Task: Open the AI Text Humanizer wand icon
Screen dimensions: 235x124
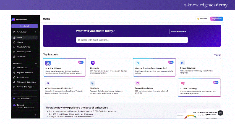Action: click(48, 83)
